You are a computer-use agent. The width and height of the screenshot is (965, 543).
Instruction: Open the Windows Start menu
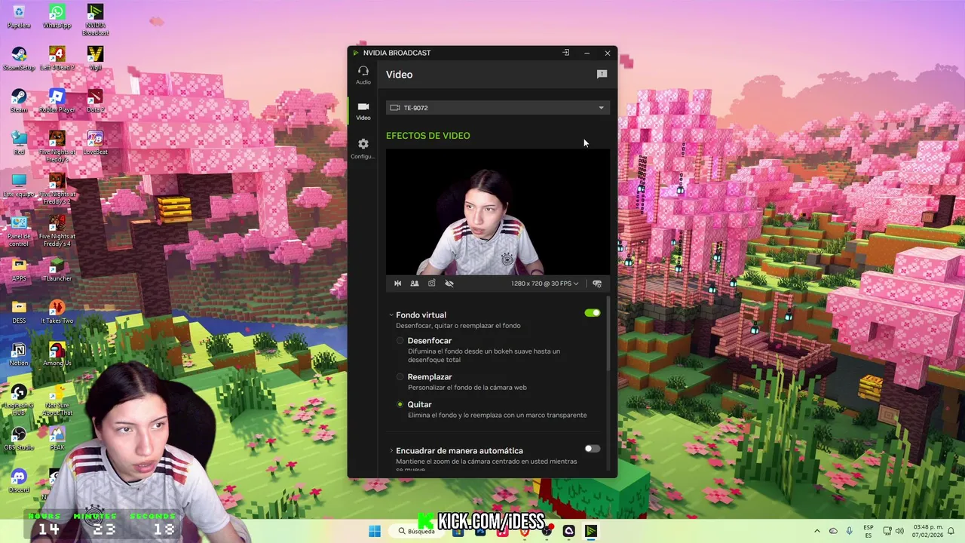click(x=375, y=531)
